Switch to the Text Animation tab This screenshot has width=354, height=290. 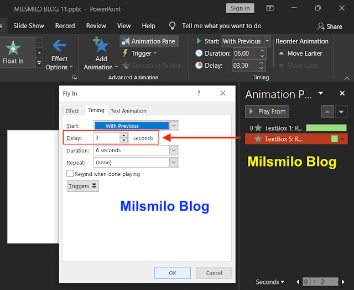pyautogui.click(x=128, y=111)
